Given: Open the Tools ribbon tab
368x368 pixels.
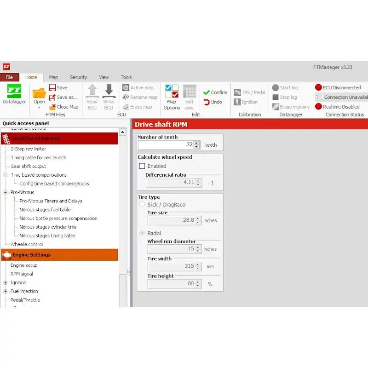Looking at the screenshot, I should pyautogui.click(x=126, y=77).
